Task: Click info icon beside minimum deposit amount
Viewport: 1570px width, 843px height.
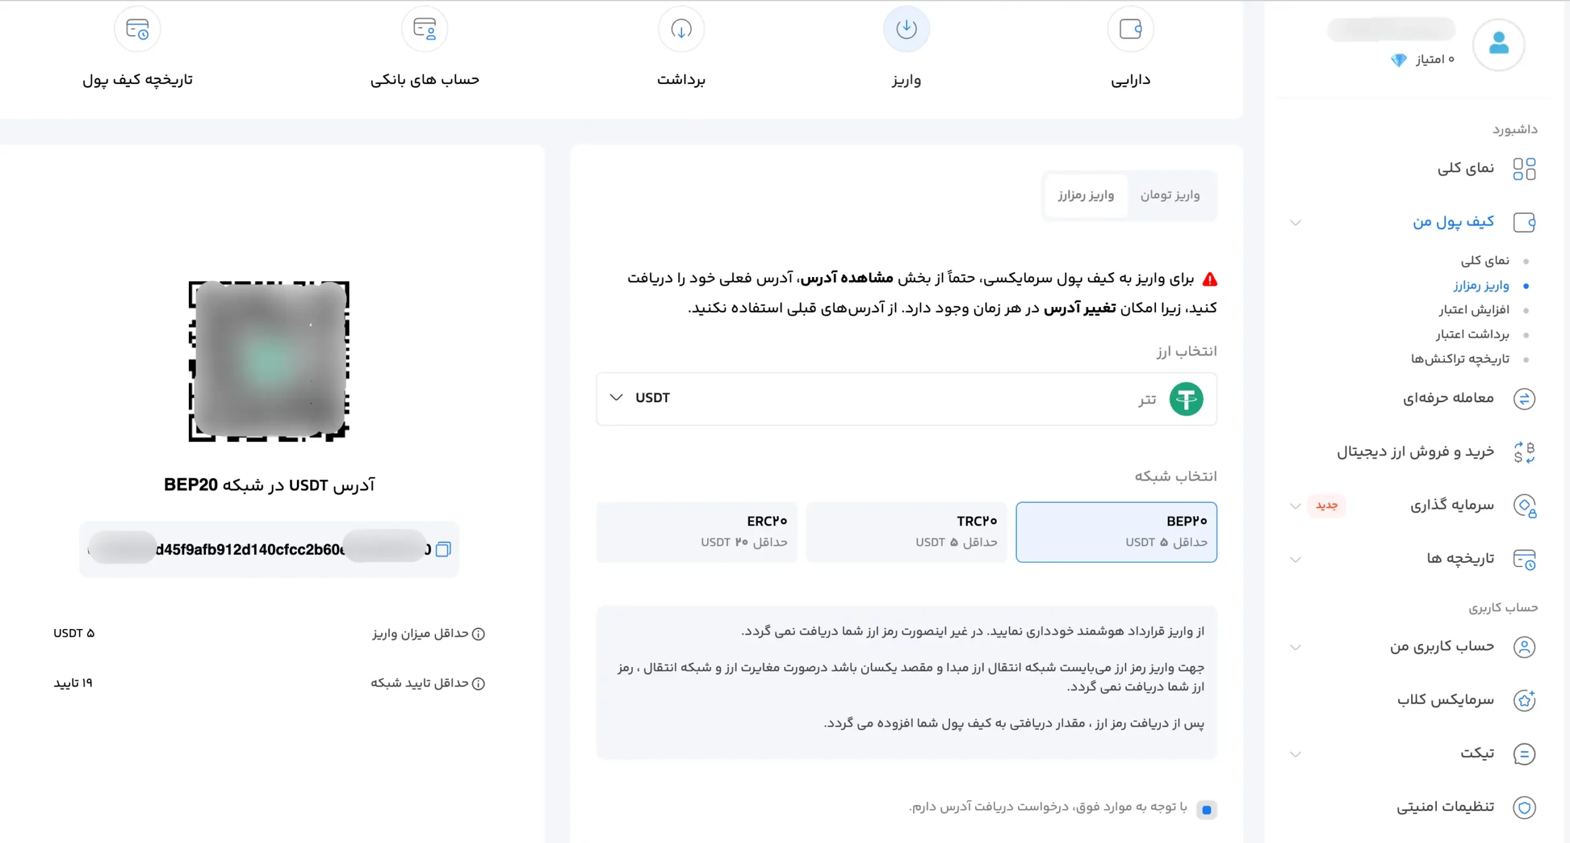Action: (479, 634)
